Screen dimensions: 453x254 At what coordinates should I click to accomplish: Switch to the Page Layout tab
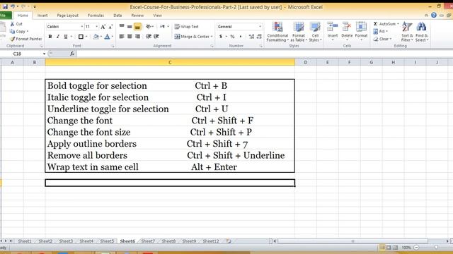(x=68, y=16)
